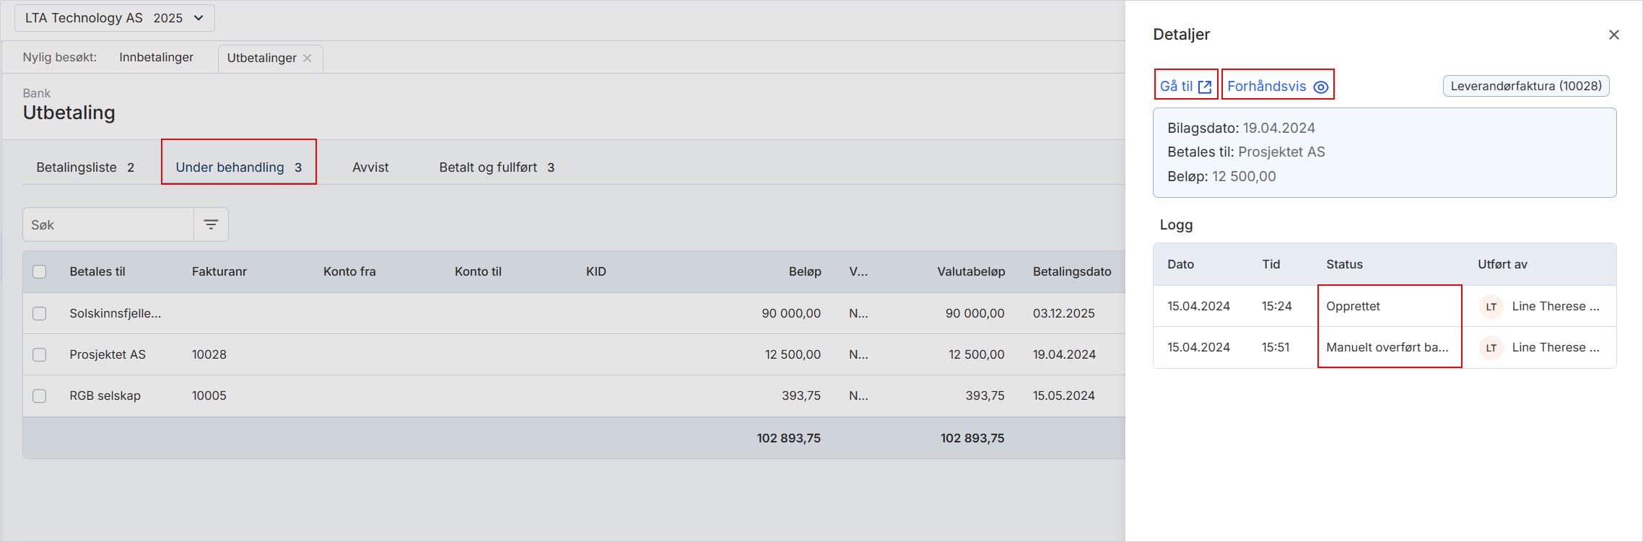Image resolution: width=1643 pixels, height=542 pixels.
Task: Switch to the Betalingsliste tab
Action: point(85,167)
